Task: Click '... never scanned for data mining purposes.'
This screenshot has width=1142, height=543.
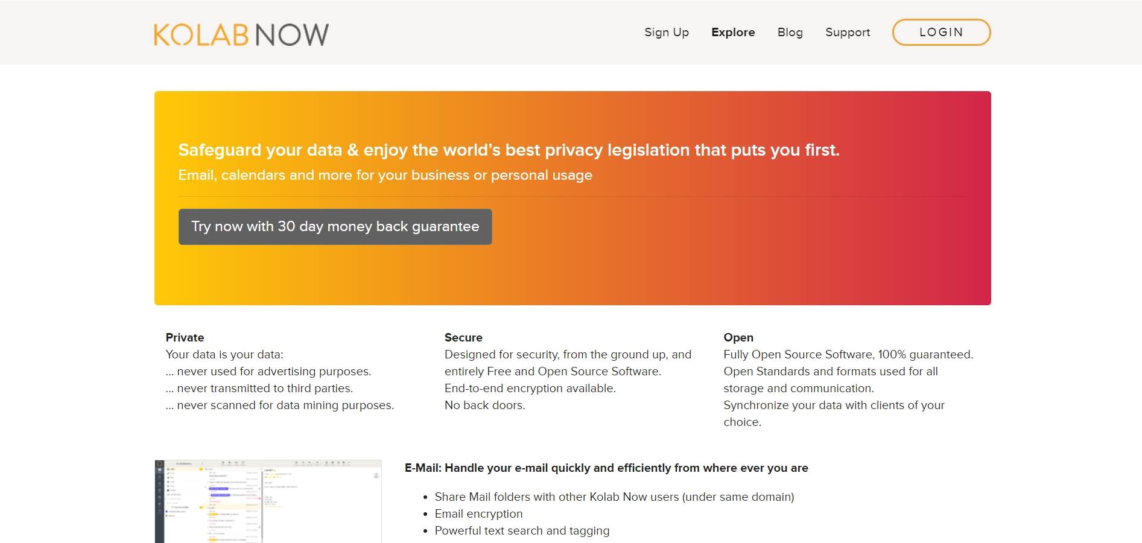Action: (x=280, y=405)
